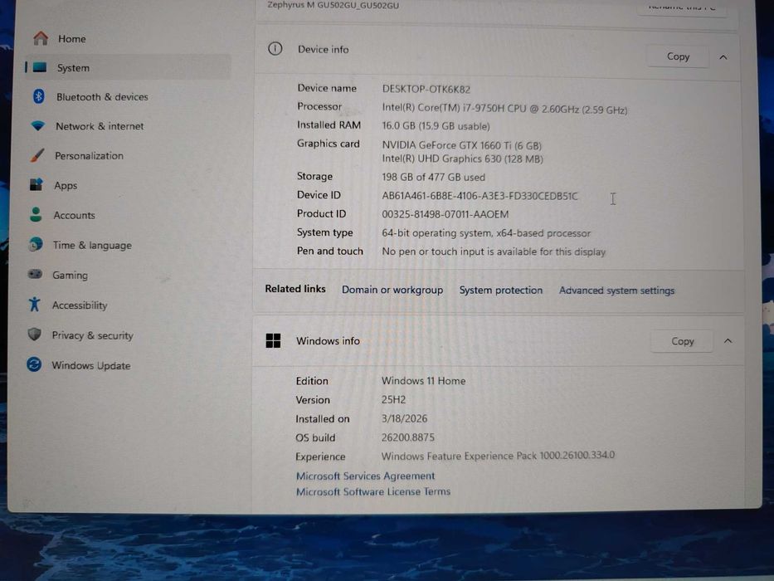Open the Home page via house icon
This screenshot has width=774, height=581.
coord(41,38)
